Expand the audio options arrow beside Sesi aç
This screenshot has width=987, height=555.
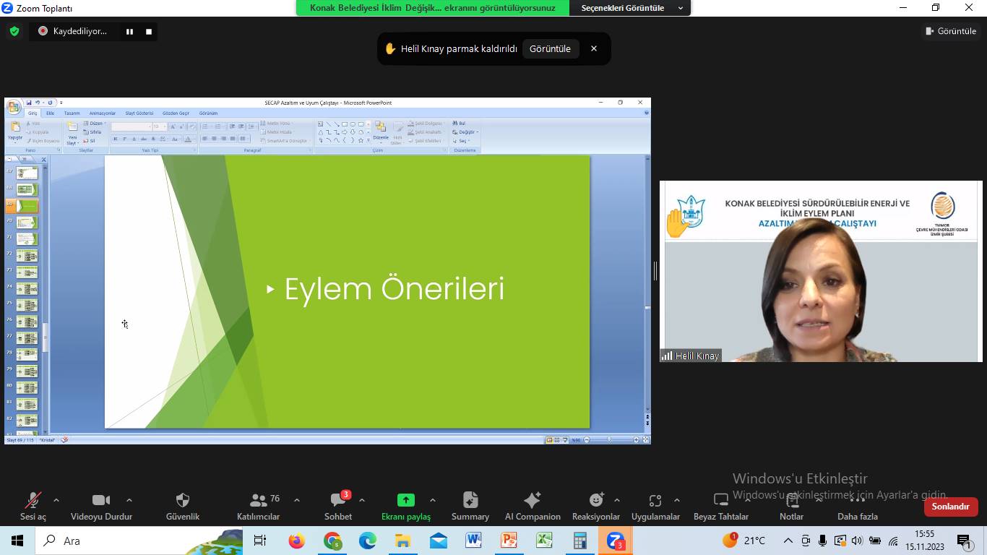click(x=56, y=500)
